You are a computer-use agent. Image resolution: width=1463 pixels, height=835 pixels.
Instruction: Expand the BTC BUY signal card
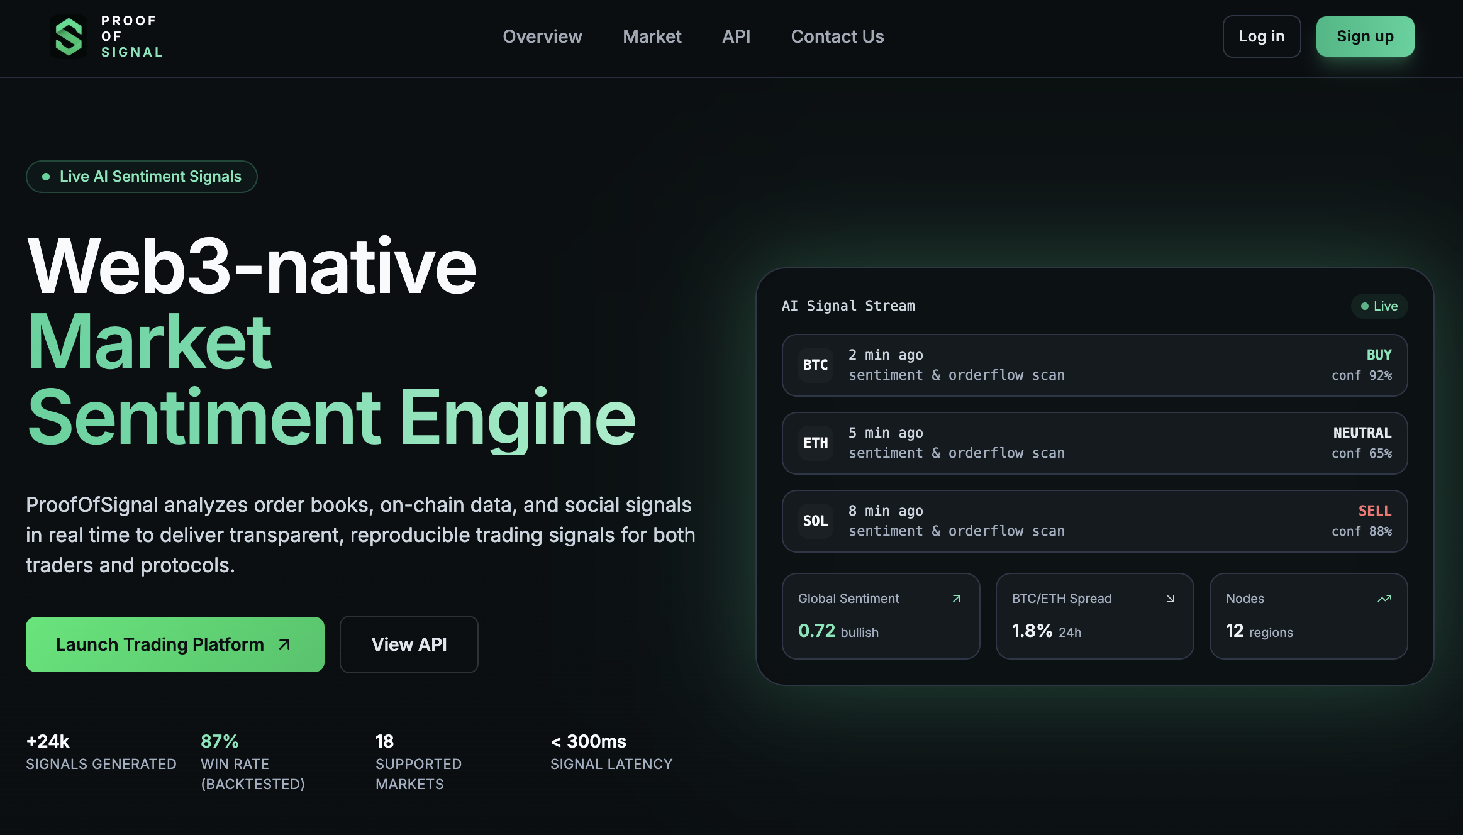(x=1093, y=365)
